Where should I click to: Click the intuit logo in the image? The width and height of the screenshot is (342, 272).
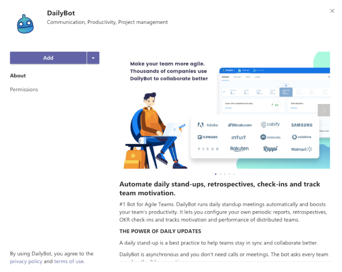tap(238, 137)
